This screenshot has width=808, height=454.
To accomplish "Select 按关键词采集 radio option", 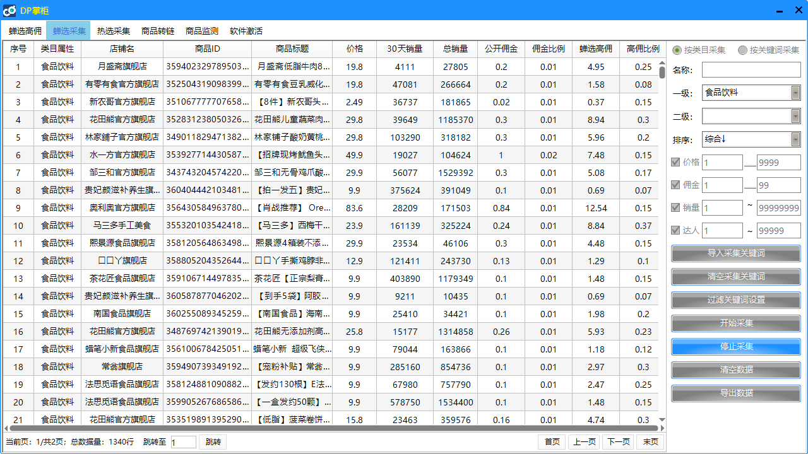I will 742,50.
